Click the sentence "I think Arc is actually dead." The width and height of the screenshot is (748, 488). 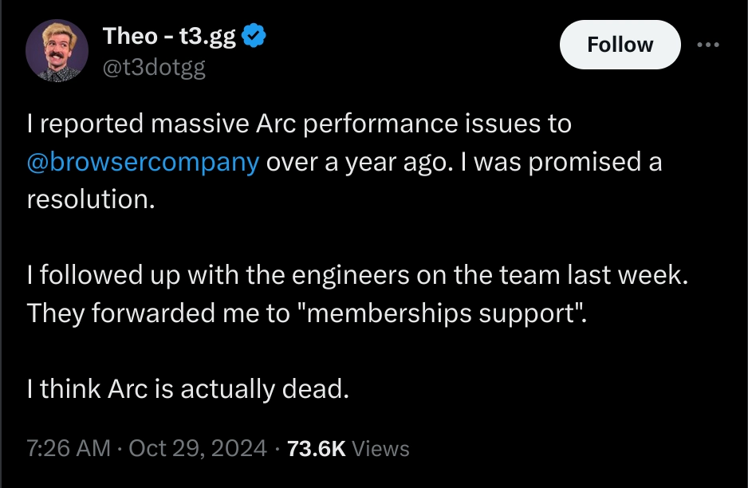188,389
